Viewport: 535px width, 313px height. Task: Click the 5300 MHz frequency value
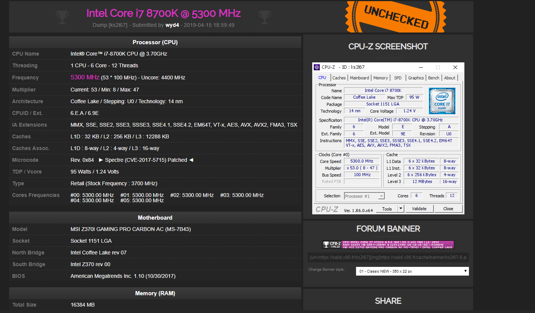pyautogui.click(x=85, y=77)
